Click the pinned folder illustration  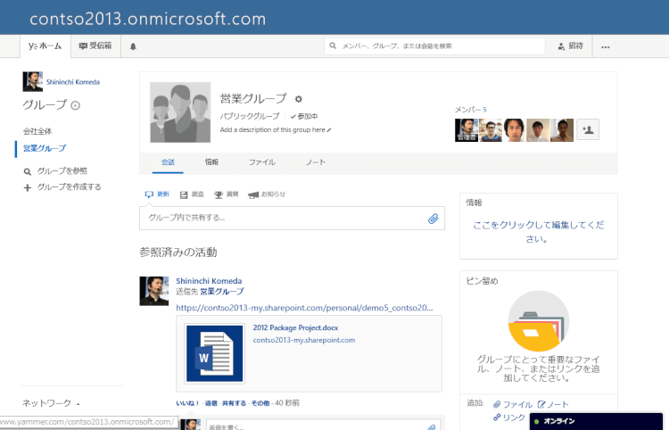point(539,321)
